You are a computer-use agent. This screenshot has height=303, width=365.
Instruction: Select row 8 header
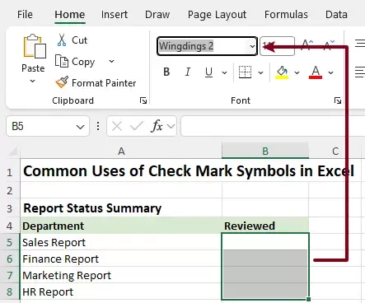[10, 291]
